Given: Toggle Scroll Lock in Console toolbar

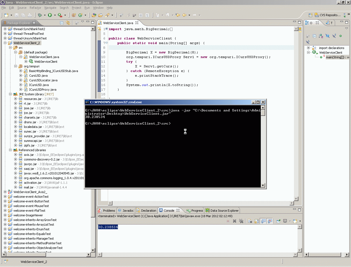Looking at the screenshot, I should point(257,221).
